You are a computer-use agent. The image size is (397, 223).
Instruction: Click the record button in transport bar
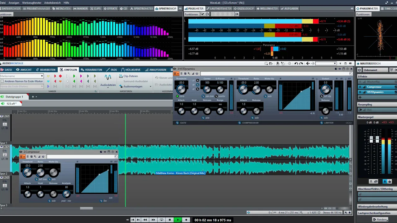click(186, 220)
